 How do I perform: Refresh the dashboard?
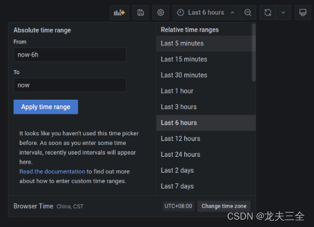click(x=268, y=12)
